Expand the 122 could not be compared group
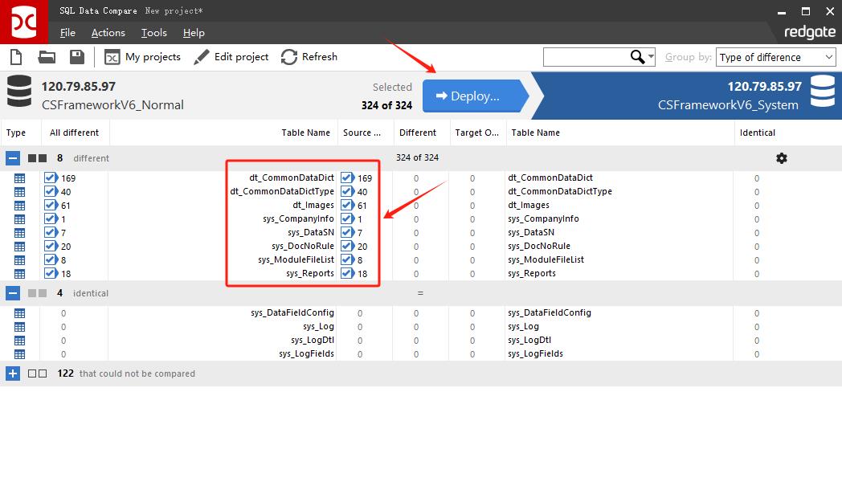This screenshot has width=842, height=502. pos(13,373)
